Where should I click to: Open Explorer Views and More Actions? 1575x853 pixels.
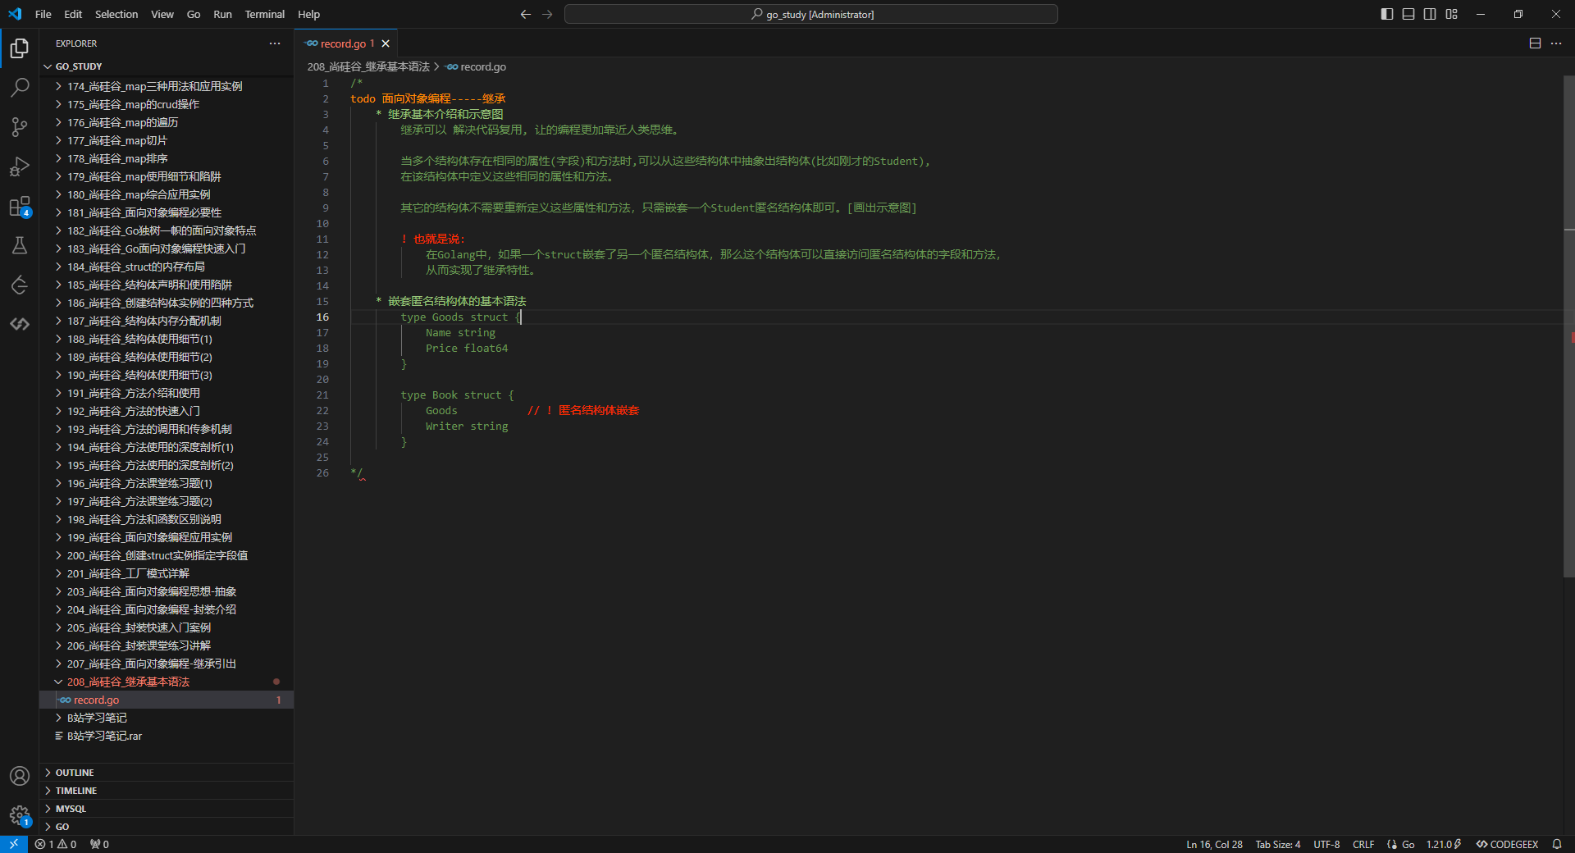[275, 43]
